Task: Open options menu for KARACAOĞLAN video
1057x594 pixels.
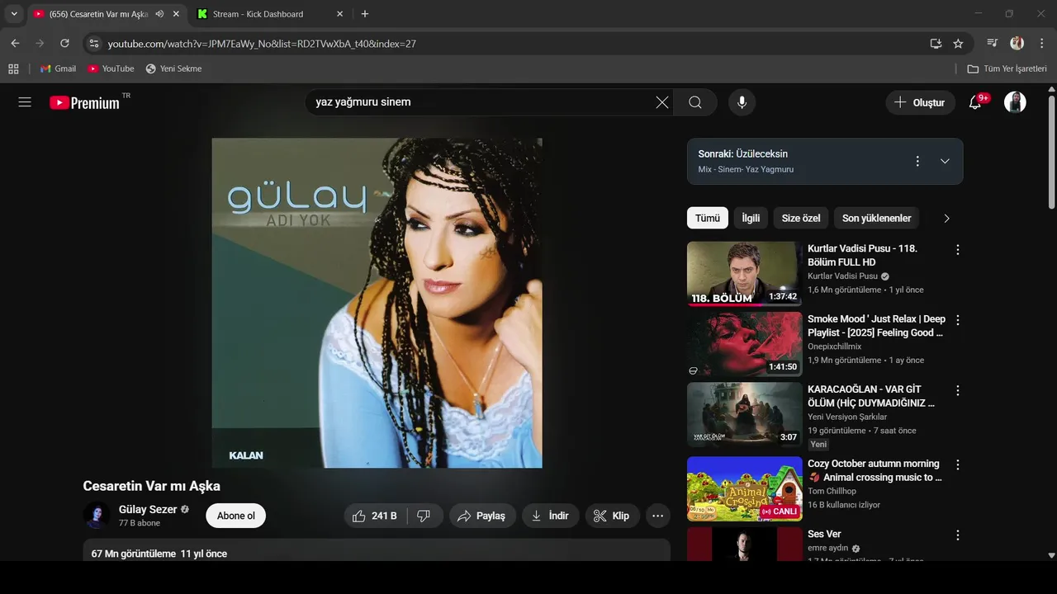Action: pos(958,390)
